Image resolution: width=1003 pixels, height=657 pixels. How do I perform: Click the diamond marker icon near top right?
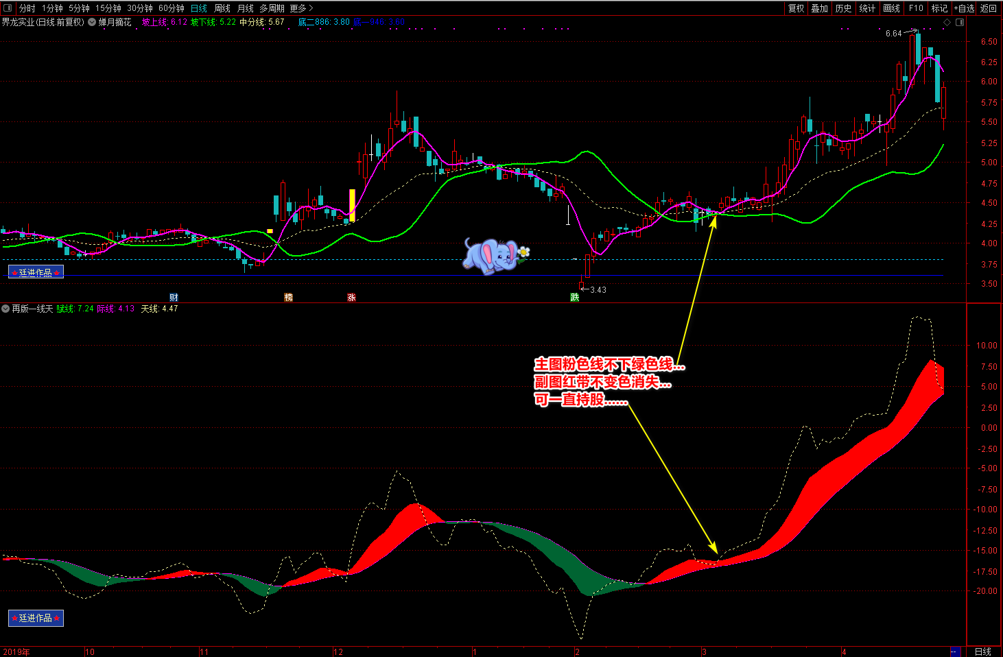click(947, 22)
